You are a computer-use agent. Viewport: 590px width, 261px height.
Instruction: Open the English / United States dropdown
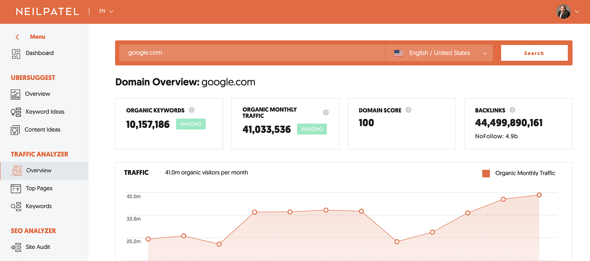pyautogui.click(x=439, y=53)
